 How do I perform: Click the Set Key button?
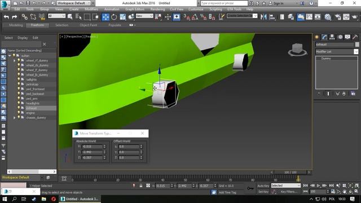tap(263, 192)
